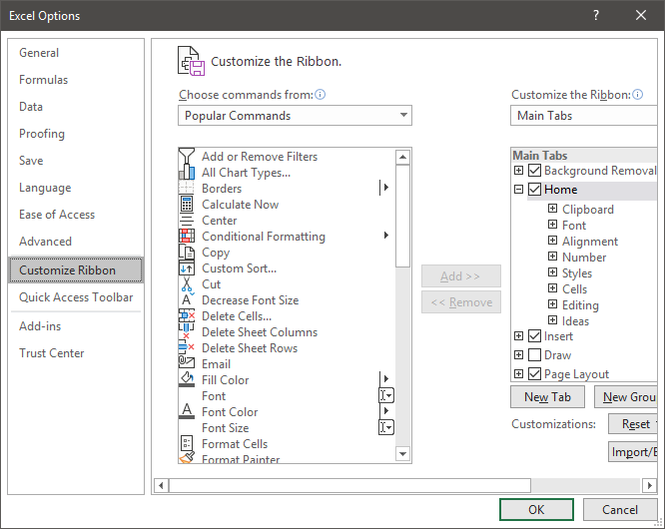
Task: Open the Add-ins category
Action: click(x=76, y=326)
